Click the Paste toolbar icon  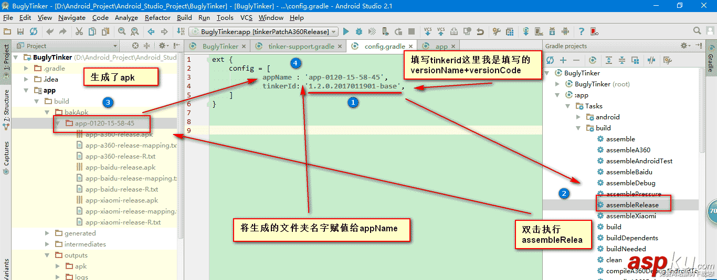pyautogui.click(x=105, y=32)
